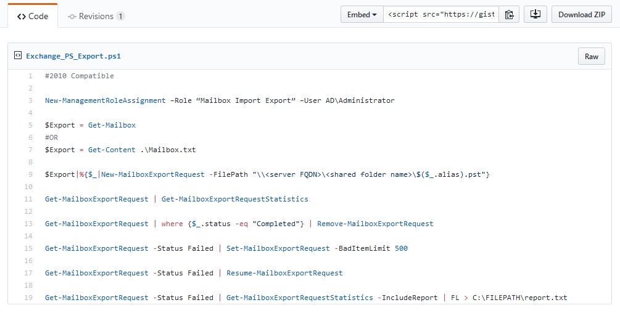Image resolution: width=620 pixels, height=313 pixels.
Task: Click the revisions count badge "1"
Action: (120, 16)
